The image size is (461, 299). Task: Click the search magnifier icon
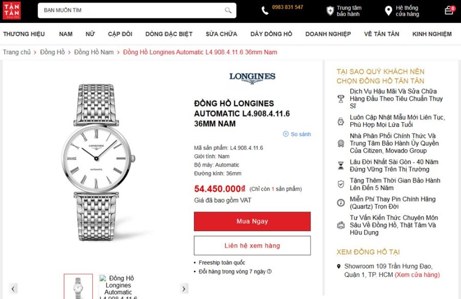pos(228,10)
